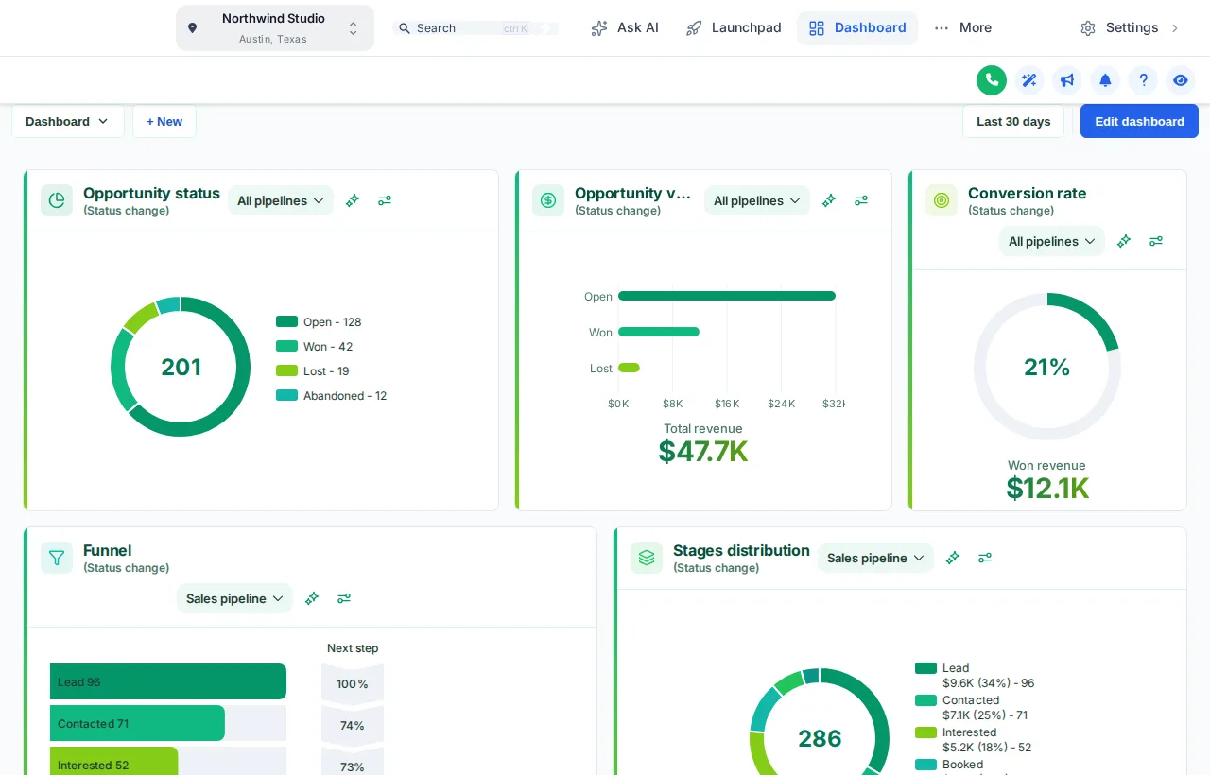
Task: Open Sales pipeline dropdown in Stages distribution
Action: coord(875,558)
